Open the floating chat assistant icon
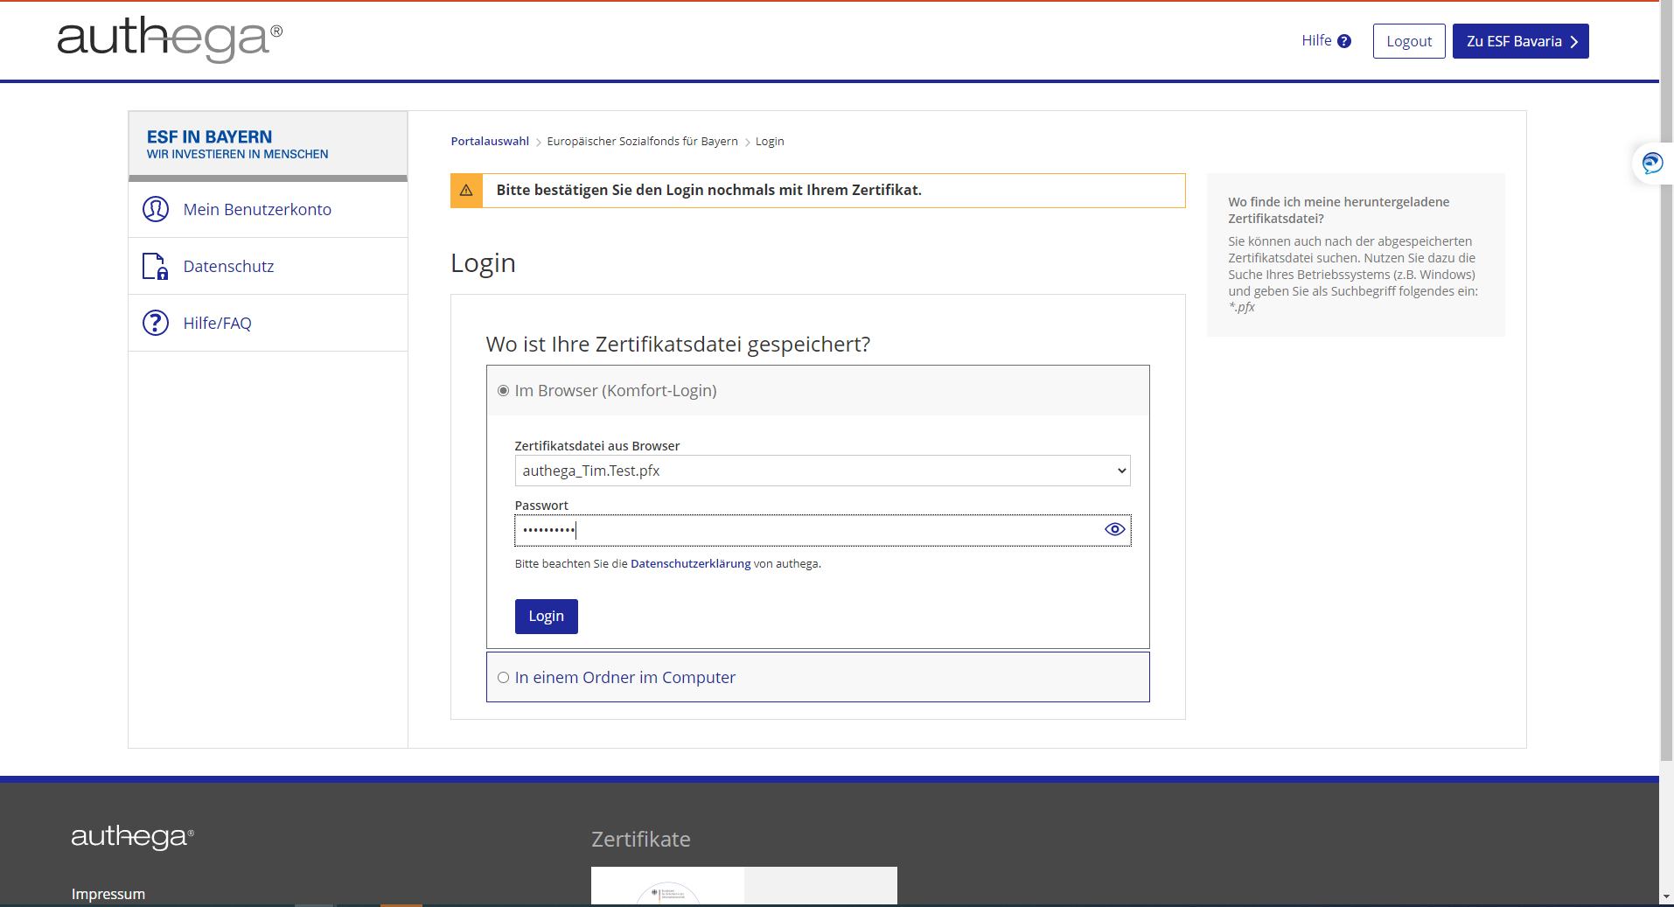The image size is (1674, 907). click(1652, 163)
